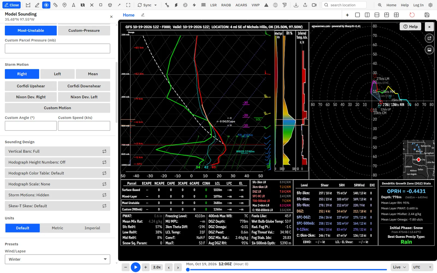Cycle the Hodograph Scale: None setting
Image resolution: width=437 pixels, height=273 pixels.
coord(57,184)
